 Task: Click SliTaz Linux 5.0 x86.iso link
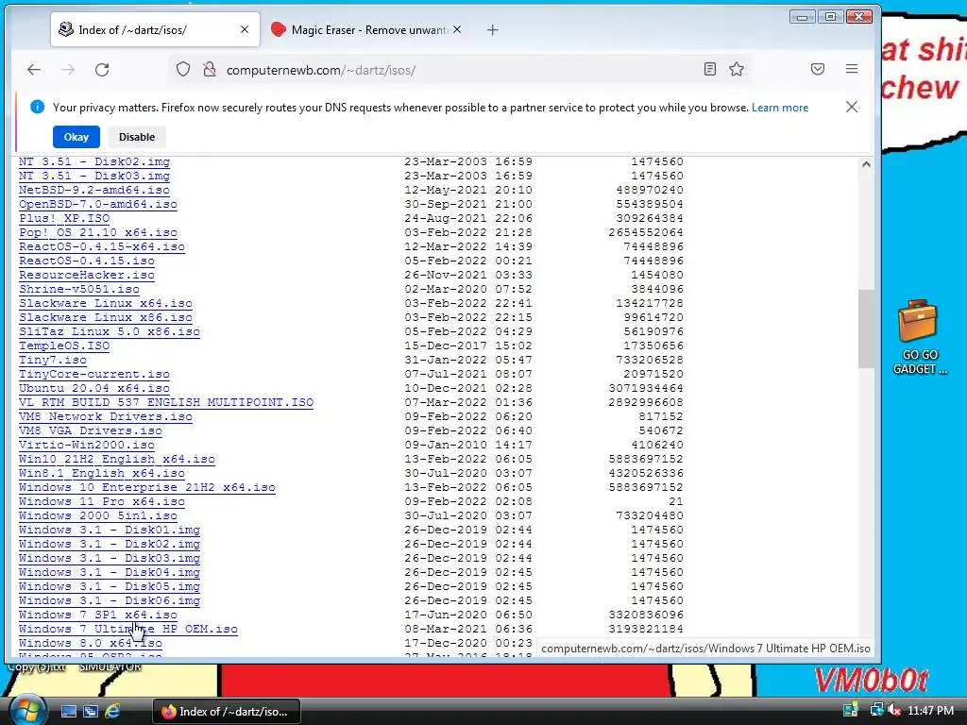point(110,331)
